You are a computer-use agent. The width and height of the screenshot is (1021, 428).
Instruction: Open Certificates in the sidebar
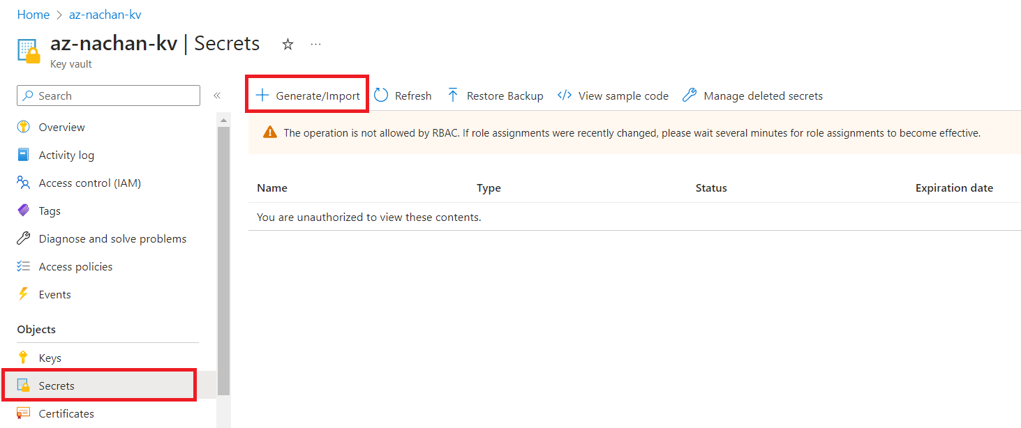[66, 413]
